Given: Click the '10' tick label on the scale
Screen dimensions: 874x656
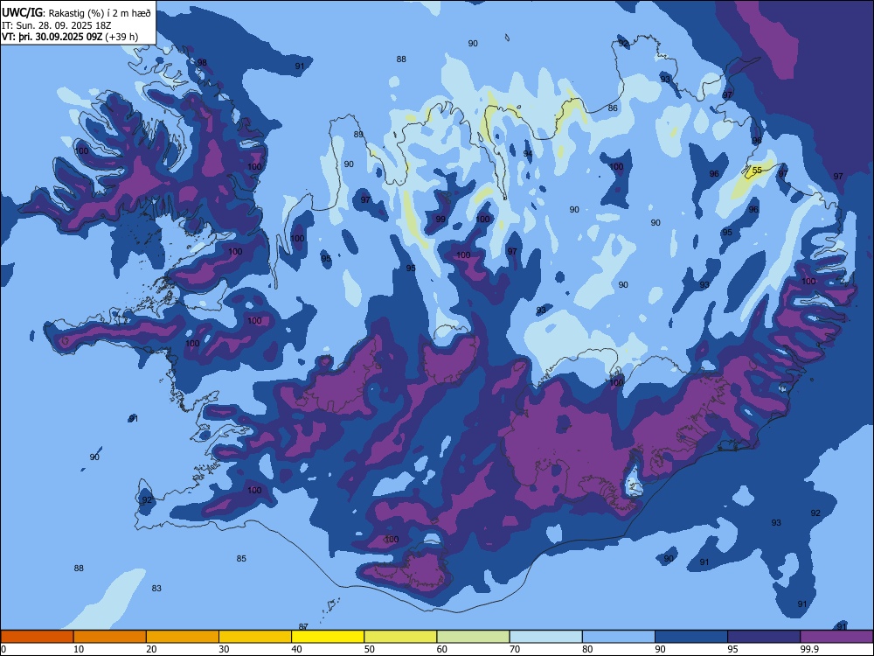Looking at the screenshot, I should pyautogui.click(x=79, y=649).
